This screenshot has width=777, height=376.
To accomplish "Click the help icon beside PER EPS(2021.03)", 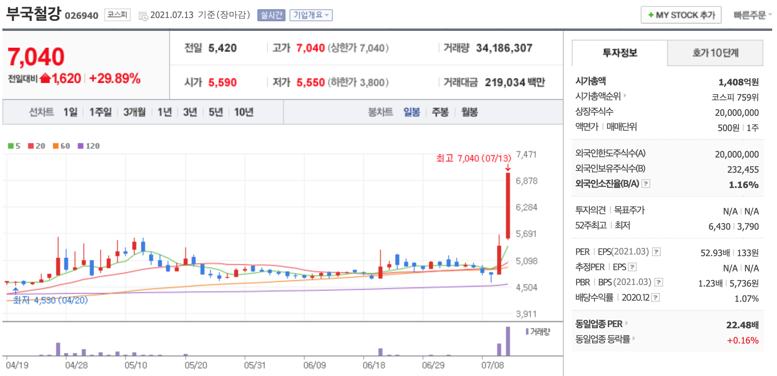I will (x=656, y=252).
